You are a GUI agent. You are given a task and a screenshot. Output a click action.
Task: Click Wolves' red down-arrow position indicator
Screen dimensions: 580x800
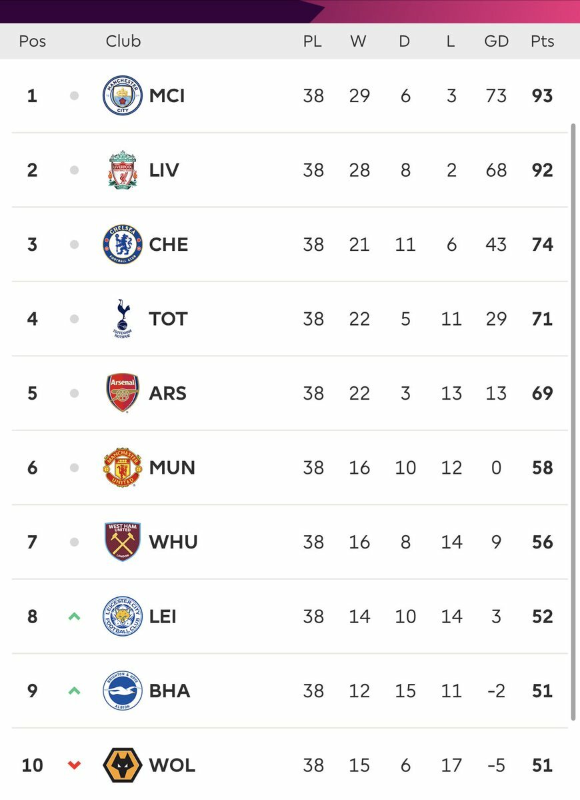75,765
